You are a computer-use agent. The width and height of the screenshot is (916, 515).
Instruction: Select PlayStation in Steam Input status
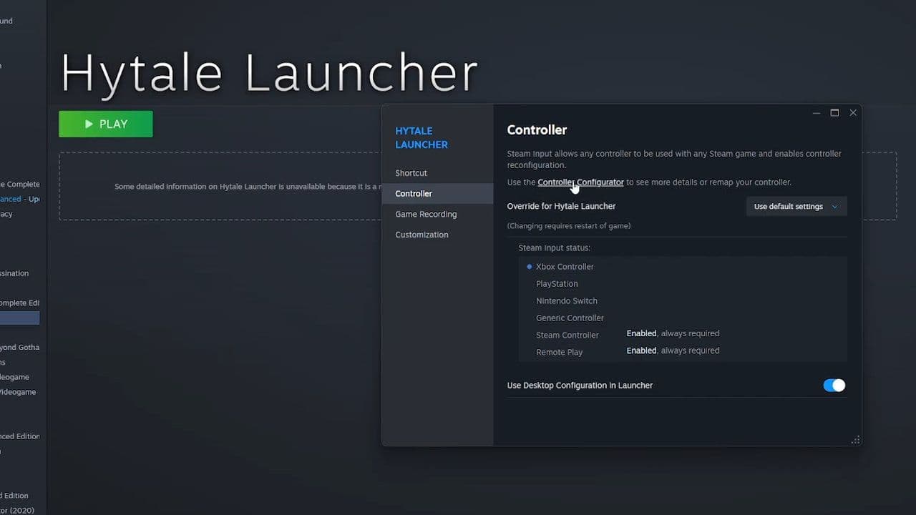pyautogui.click(x=557, y=284)
